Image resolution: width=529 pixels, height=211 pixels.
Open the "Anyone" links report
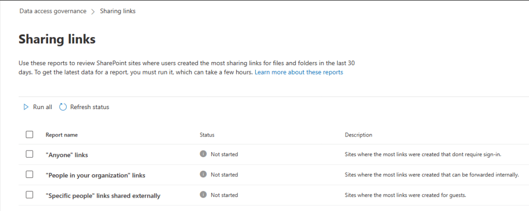click(x=67, y=155)
